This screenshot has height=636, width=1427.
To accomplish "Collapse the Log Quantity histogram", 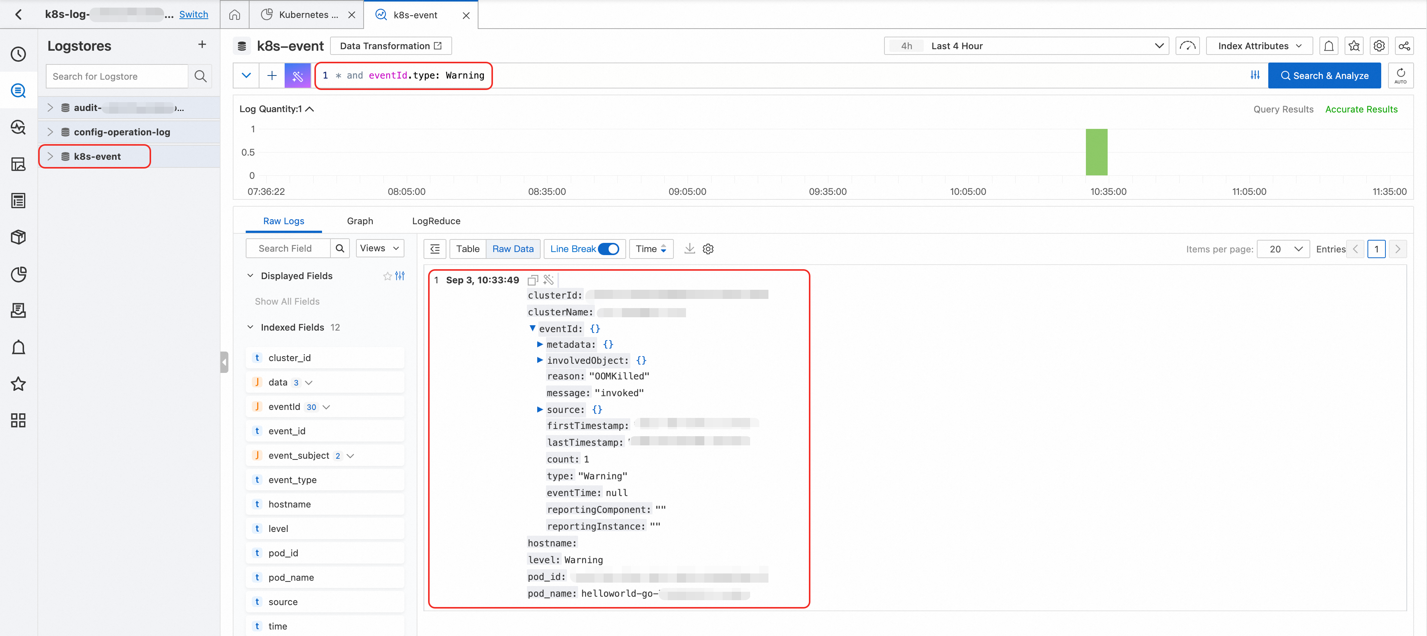I will point(310,109).
